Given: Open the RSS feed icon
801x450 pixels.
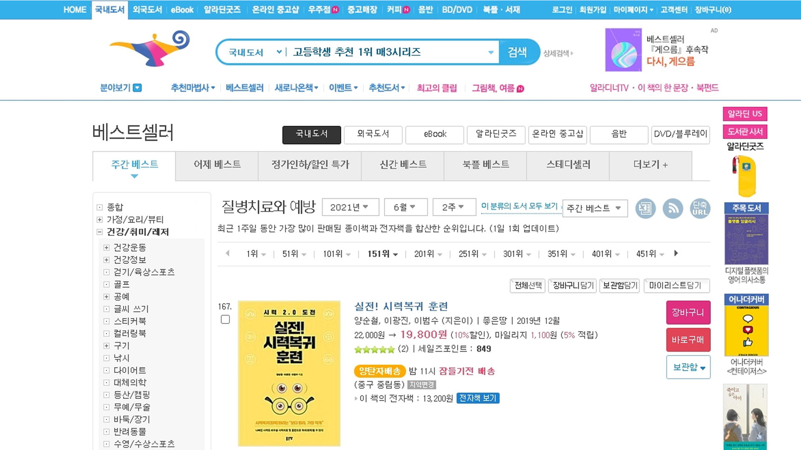Looking at the screenshot, I should (x=673, y=208).
